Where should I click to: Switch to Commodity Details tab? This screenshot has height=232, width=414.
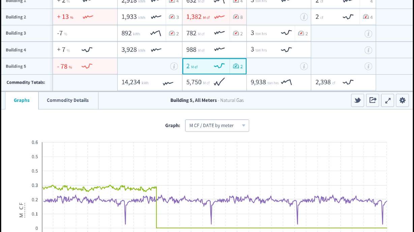(x=68, y=100)
